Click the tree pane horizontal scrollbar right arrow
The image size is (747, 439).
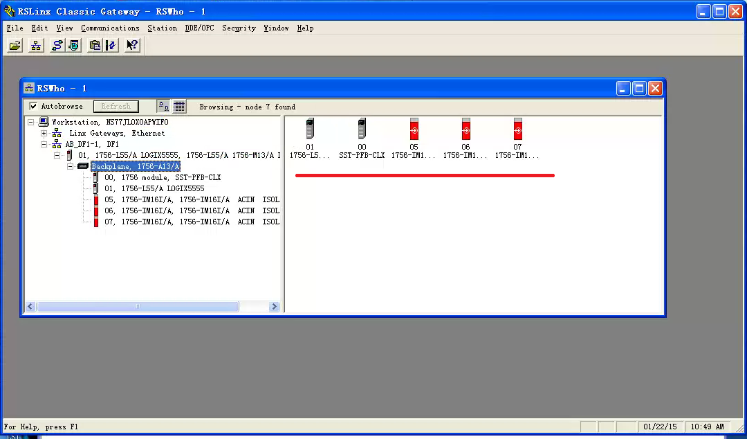coord(274,307)
